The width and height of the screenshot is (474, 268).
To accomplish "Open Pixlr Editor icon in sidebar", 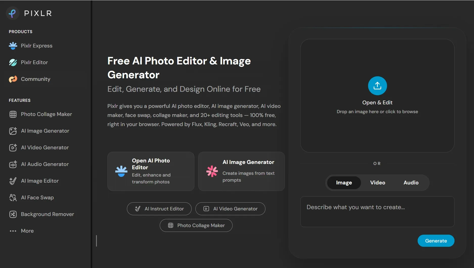I will tap(13, 62).
